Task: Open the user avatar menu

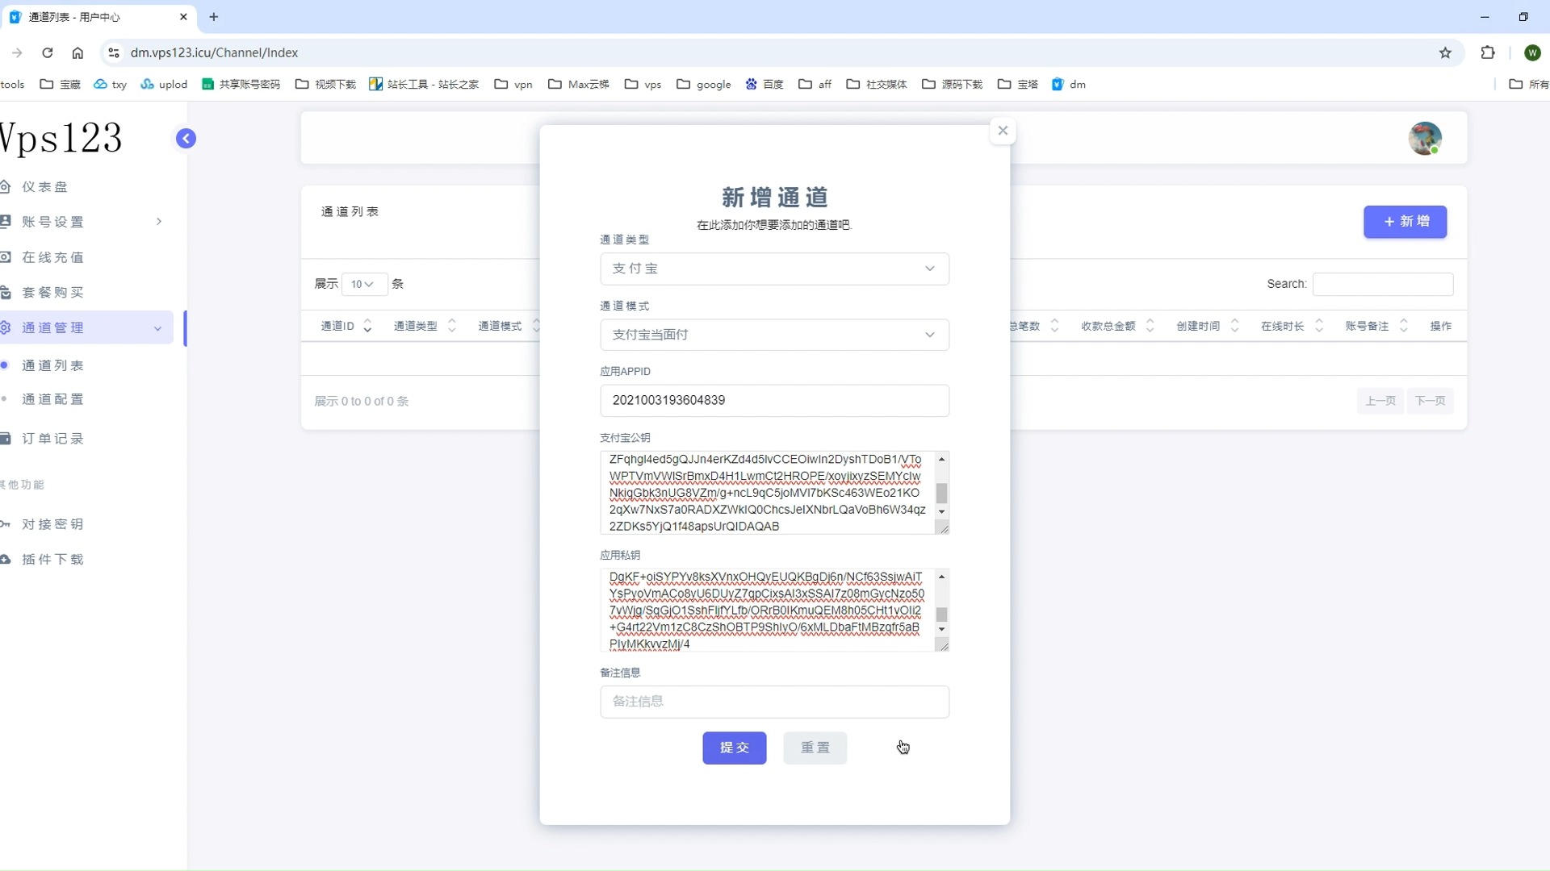Action: pos(1425,138)
